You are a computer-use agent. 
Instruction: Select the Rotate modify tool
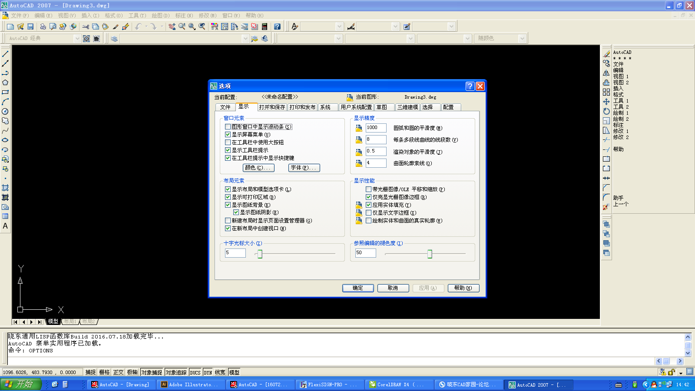tap(606, 111)
